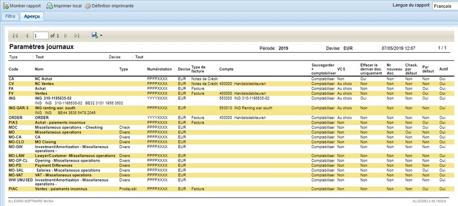The image size is (458, 206).
Task: Click the NC Achat journal name
Action: click(x=43, y=79)
